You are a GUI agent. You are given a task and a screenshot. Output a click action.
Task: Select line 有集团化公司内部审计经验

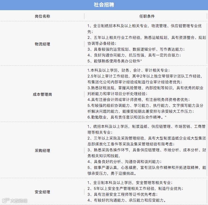pos(135,82)
